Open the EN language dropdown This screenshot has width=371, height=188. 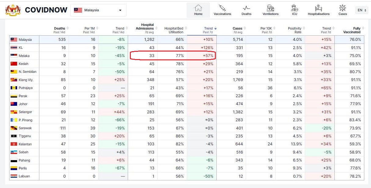[x=362, y=10]
